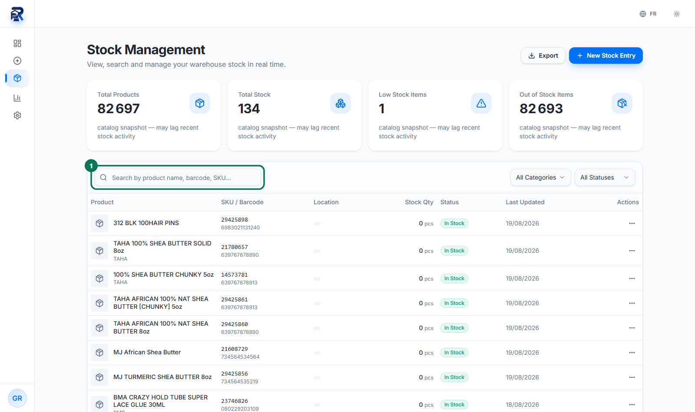The image size is (695, 412).
Task: Open actions menu for MJ African Shea Butter
Action: click(632, 353)
